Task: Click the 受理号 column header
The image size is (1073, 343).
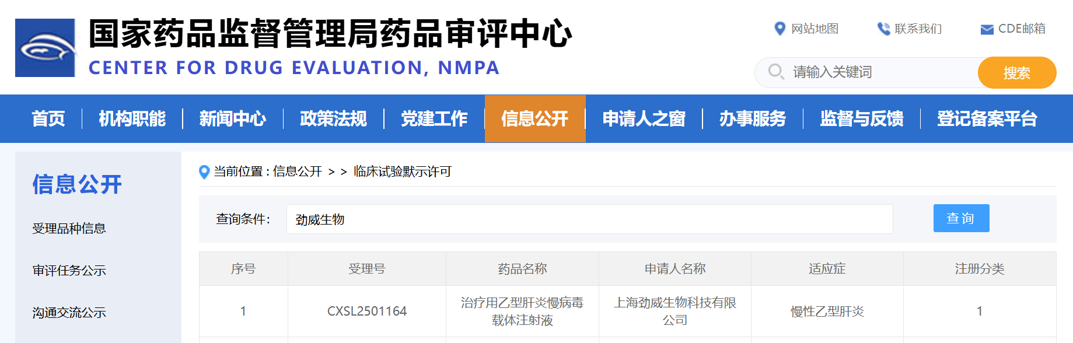Action: pyautogui.click(x=367, y=269)
